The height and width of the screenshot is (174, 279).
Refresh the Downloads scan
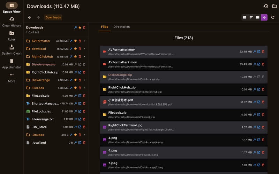pos(273,17)
